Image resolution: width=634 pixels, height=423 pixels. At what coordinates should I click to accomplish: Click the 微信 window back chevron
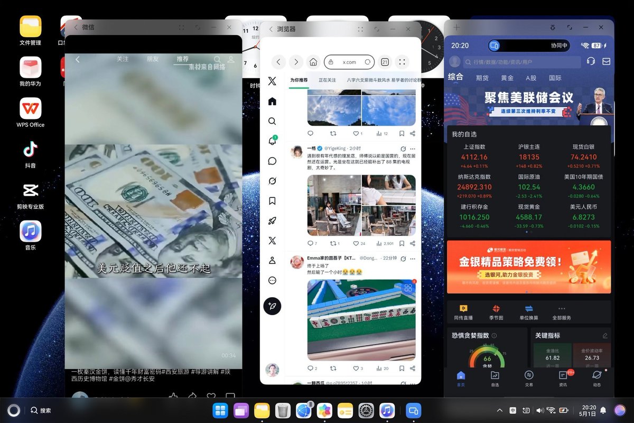[76, 27]
